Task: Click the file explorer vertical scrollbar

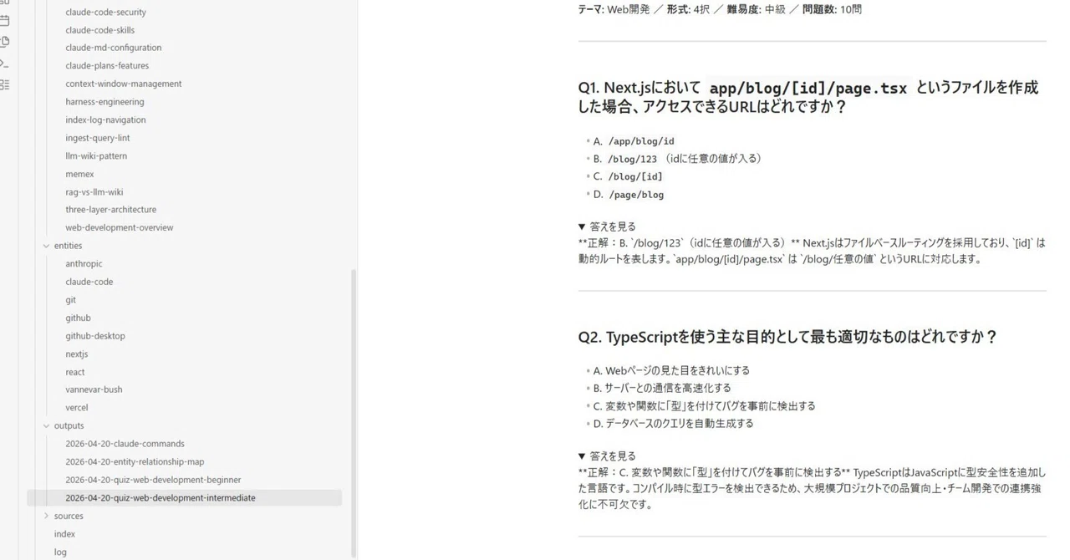Action: point(354,413)
